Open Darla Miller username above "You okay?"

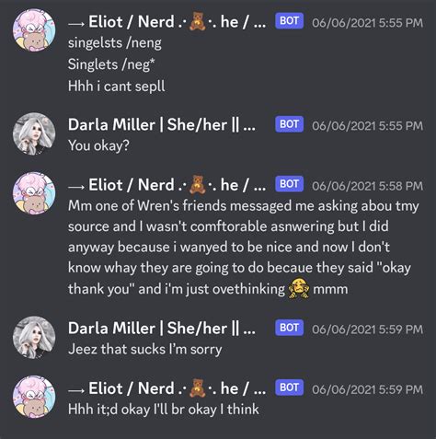(162, 124)
